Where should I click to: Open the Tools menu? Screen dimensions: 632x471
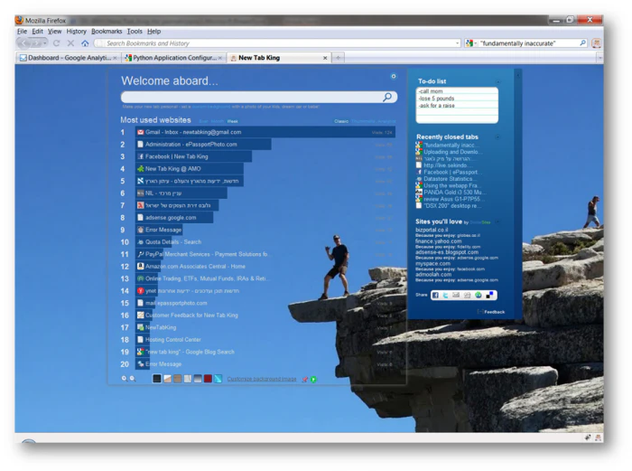click(x=135, y=32)
